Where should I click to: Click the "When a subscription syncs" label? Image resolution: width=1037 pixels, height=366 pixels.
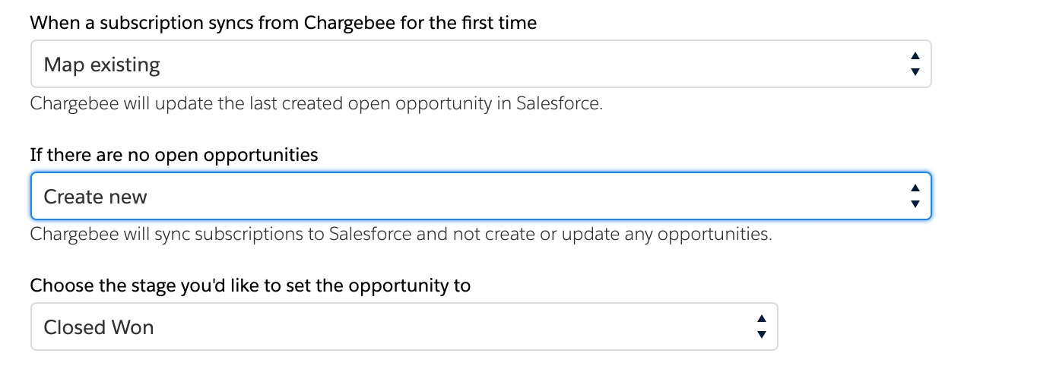point(283,23)
